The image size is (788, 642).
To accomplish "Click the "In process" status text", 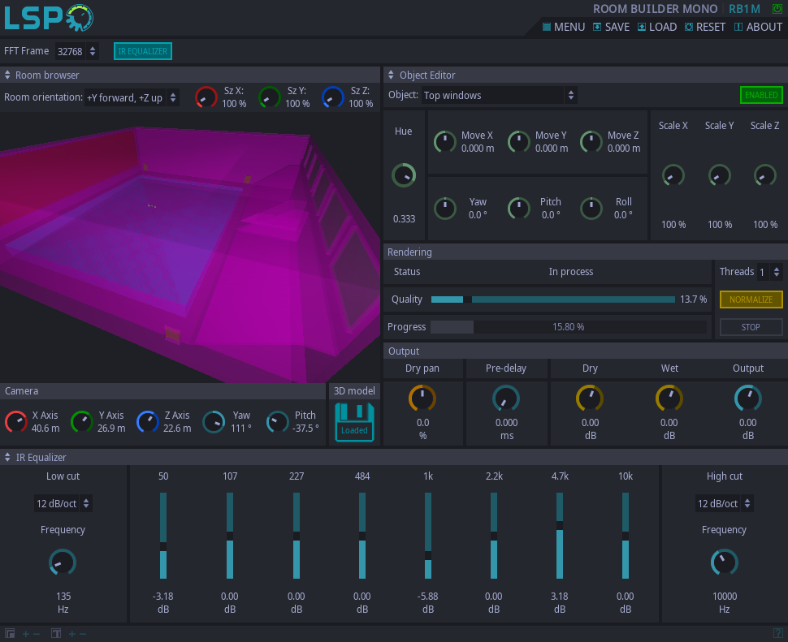I will coord(571,272).
